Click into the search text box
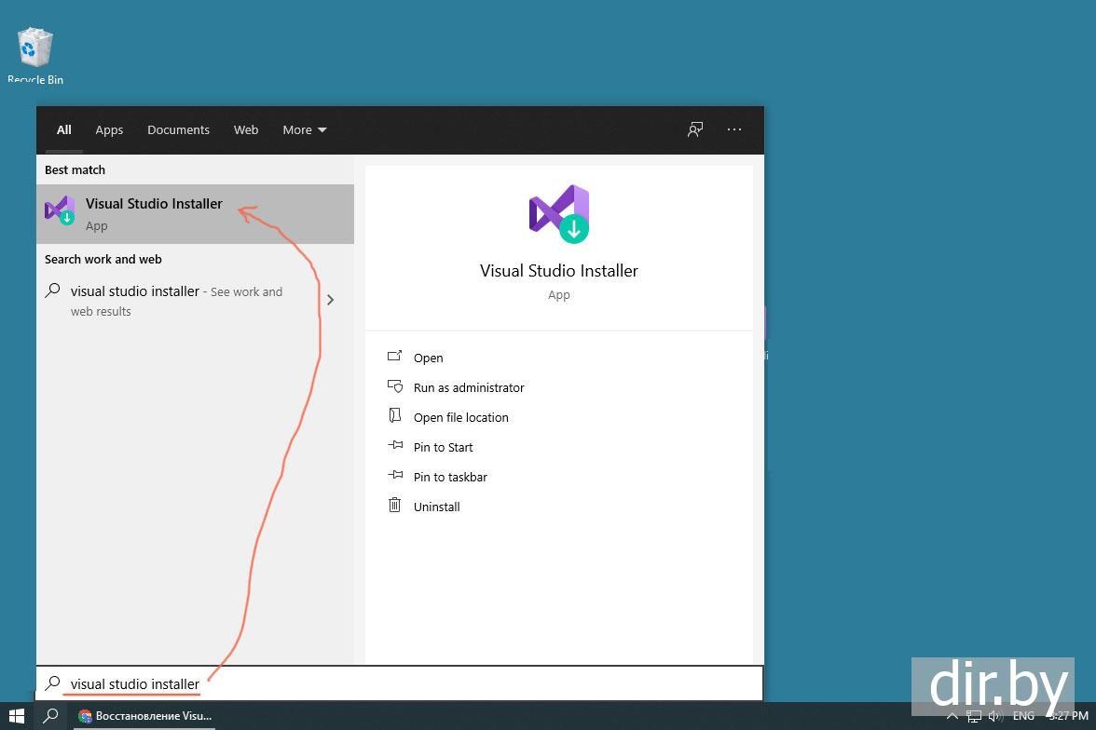This screenshot has height=730, width=1096. [400, 683]
